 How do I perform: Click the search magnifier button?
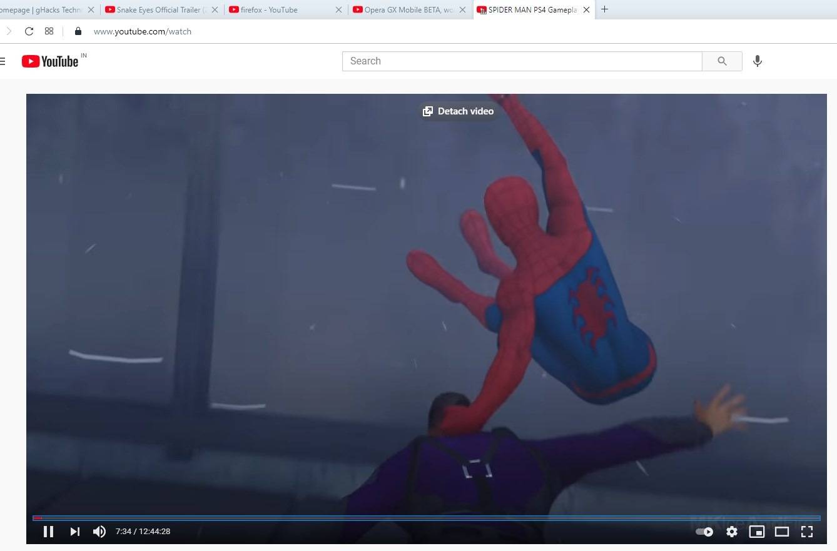pos(722,61)
